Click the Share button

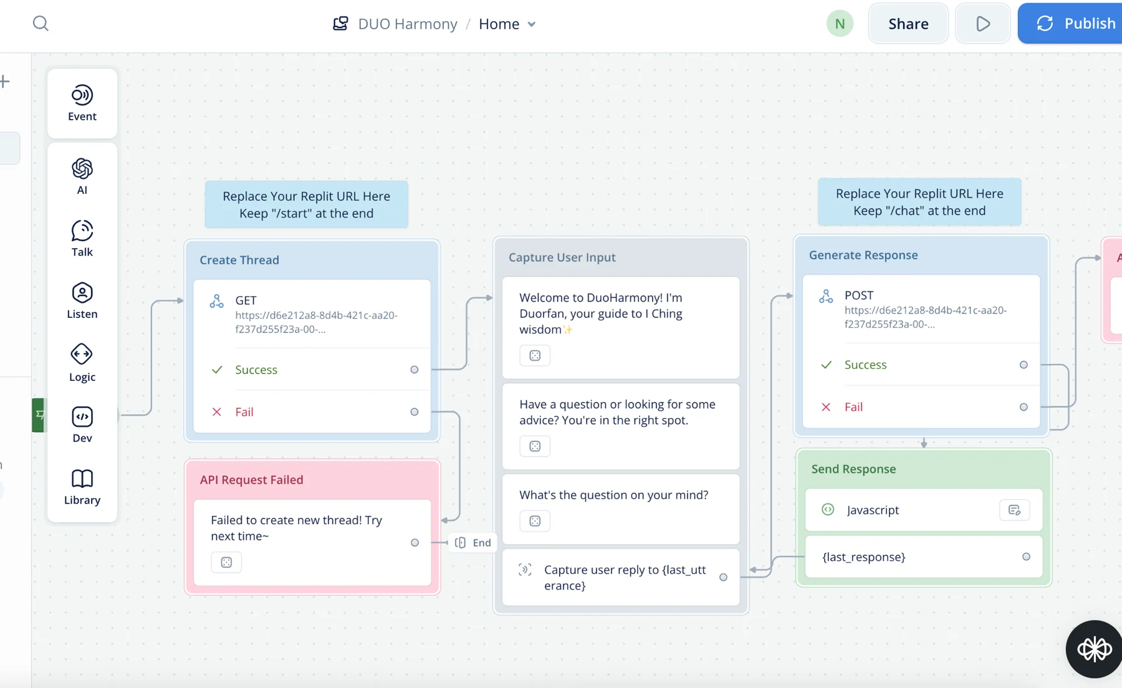[x=908, y=24]
